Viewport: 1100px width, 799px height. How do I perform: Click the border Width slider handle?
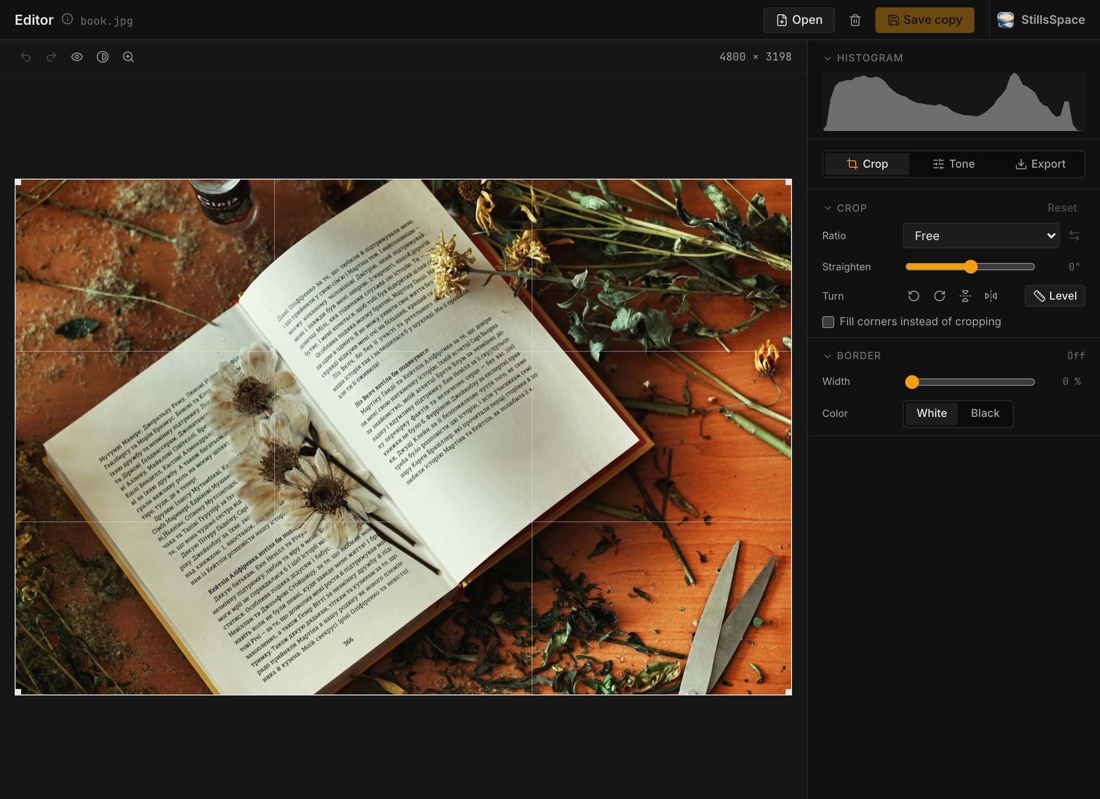point(912,382)
